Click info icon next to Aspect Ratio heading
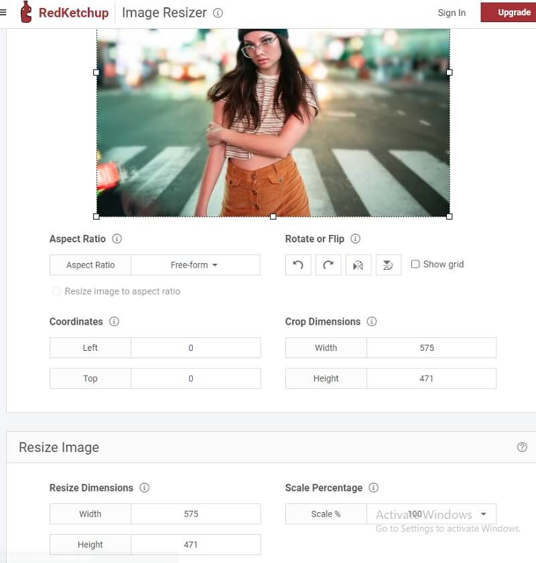536x563 pixels. coord(117,239)
